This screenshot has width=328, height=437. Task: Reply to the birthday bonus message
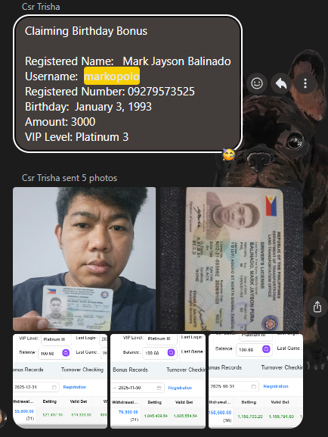pos(281,83)
